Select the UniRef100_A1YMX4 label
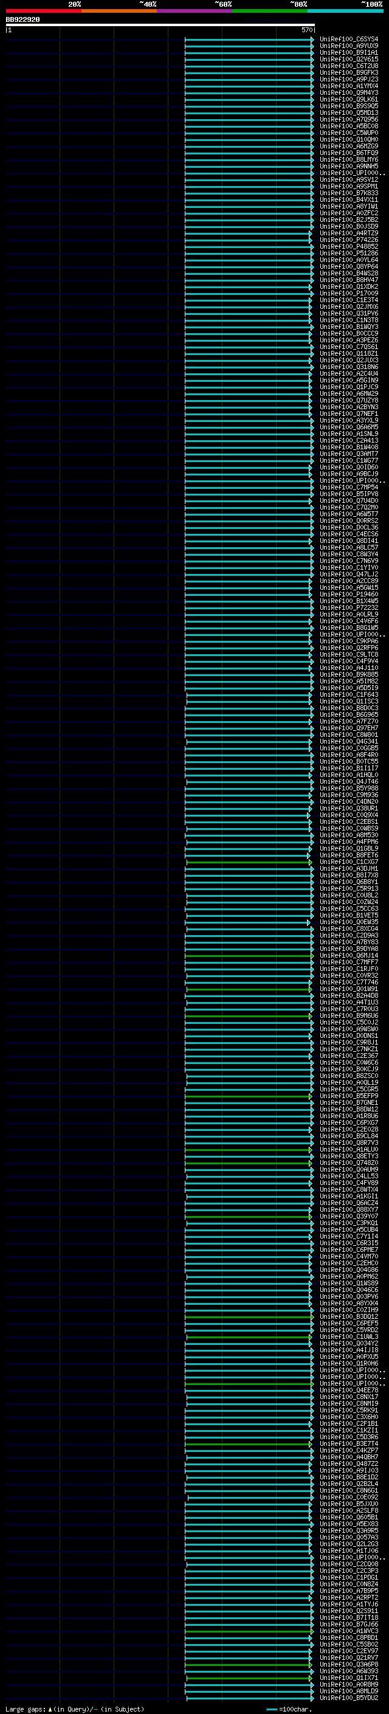This screenshot has width=389, height=1714. click(348, 86)
